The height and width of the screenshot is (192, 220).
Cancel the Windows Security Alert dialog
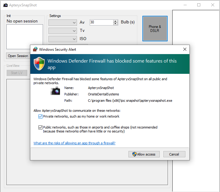[x=174, y=154]
